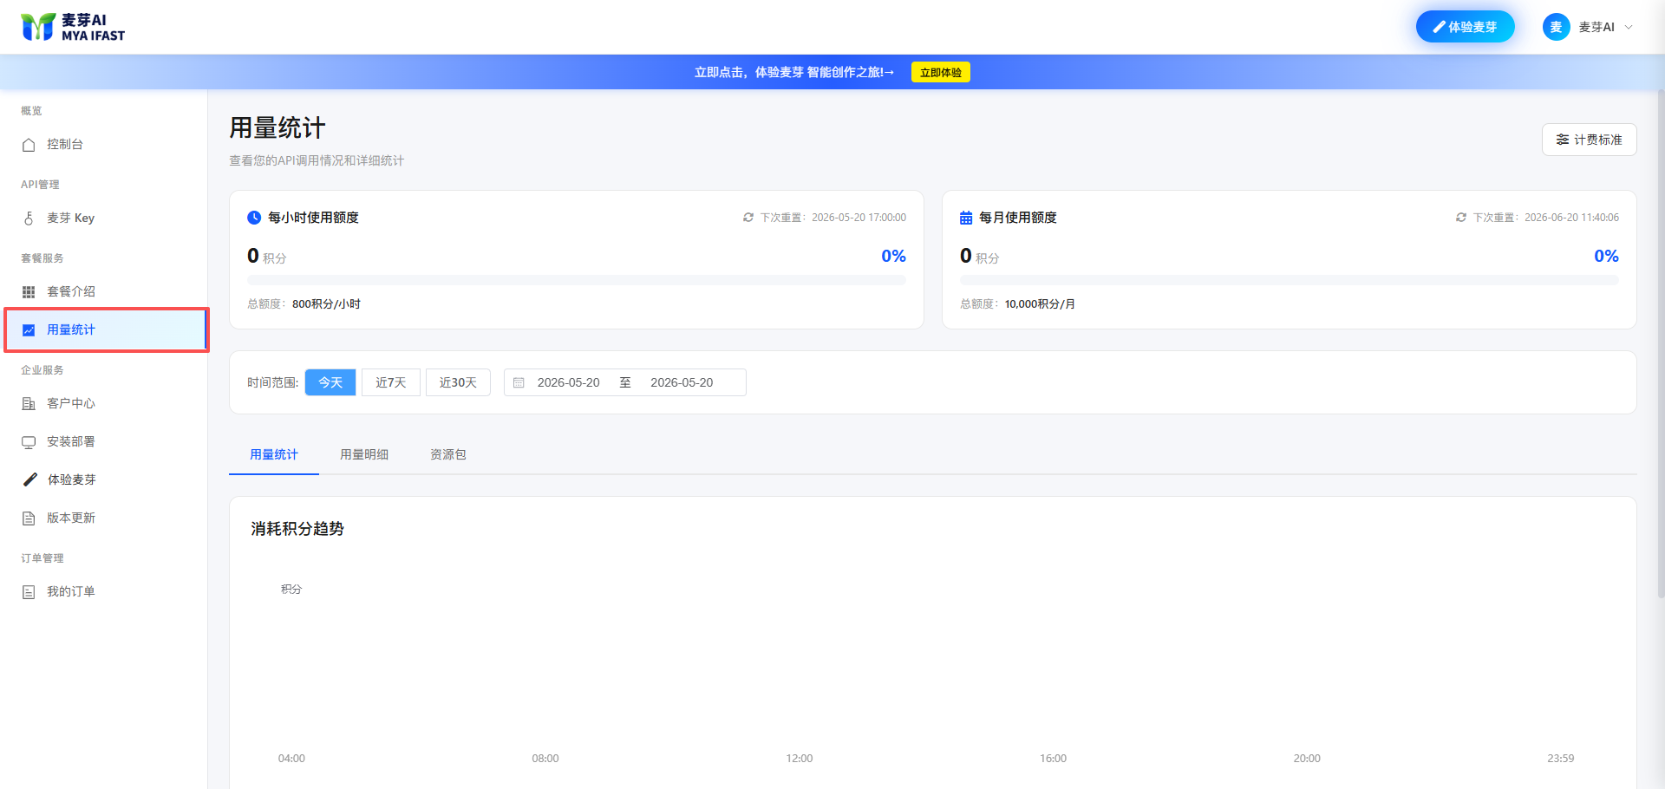
Task: Select the 套餐介绍 grid icon
Action: tap(29, 292)
